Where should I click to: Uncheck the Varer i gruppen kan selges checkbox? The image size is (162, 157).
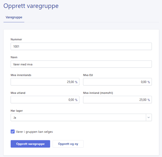pyautogui.click(x=13, y=132)
